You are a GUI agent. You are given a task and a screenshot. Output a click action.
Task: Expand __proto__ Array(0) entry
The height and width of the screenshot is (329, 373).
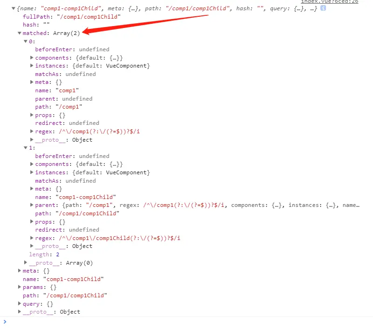[x=26, y=262]
